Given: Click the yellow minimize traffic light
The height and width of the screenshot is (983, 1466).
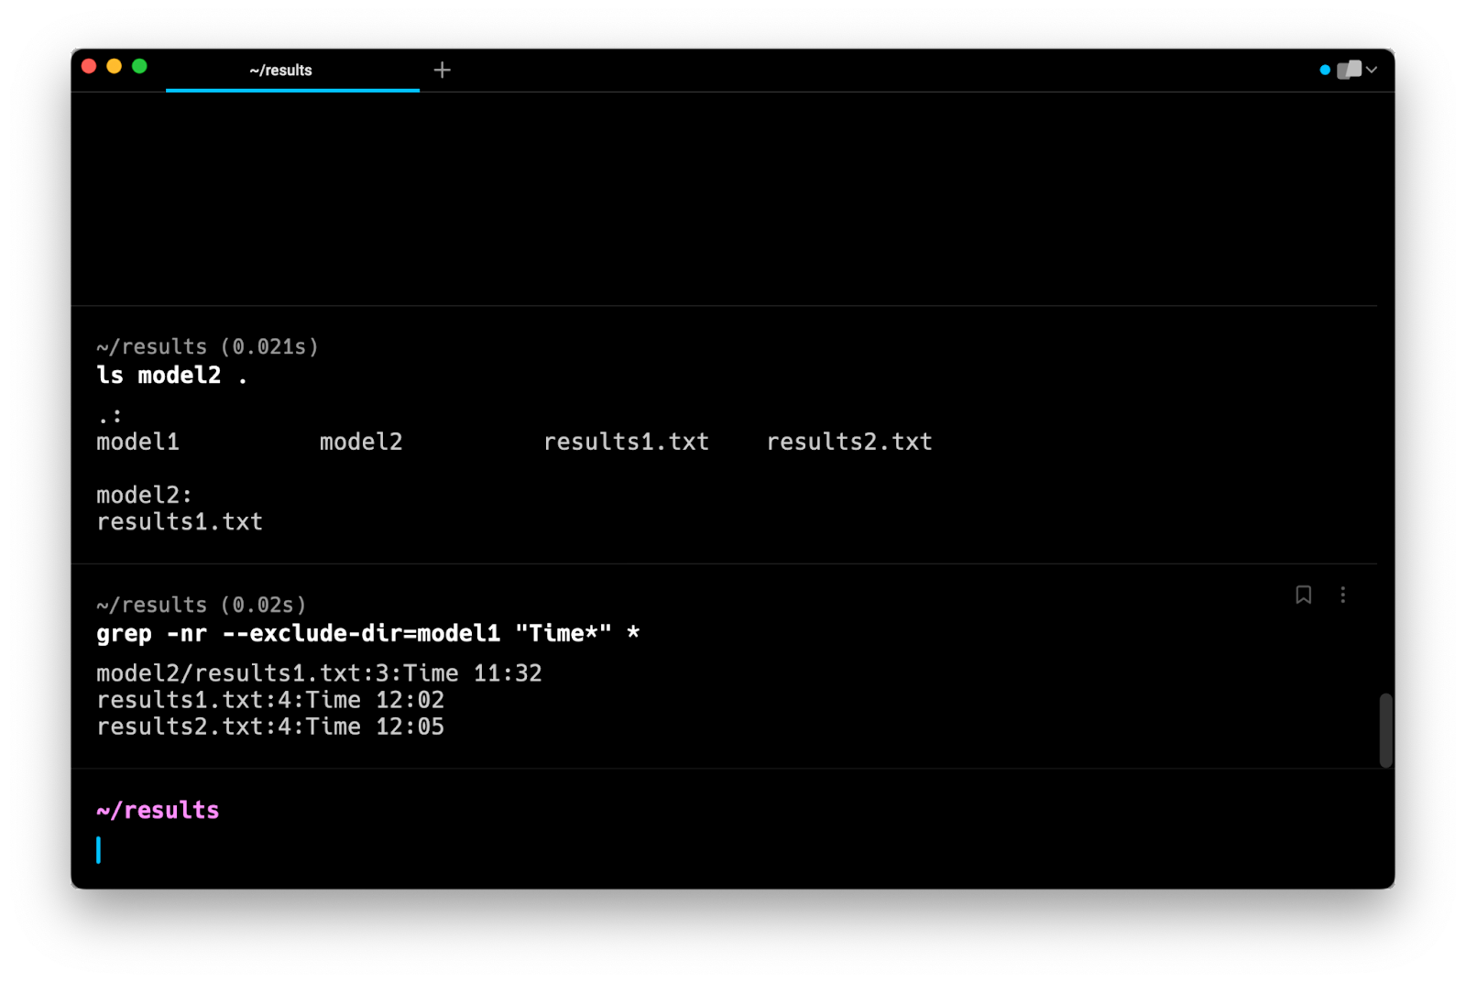Looking at the screenshot, I should (x=113, y=66).
